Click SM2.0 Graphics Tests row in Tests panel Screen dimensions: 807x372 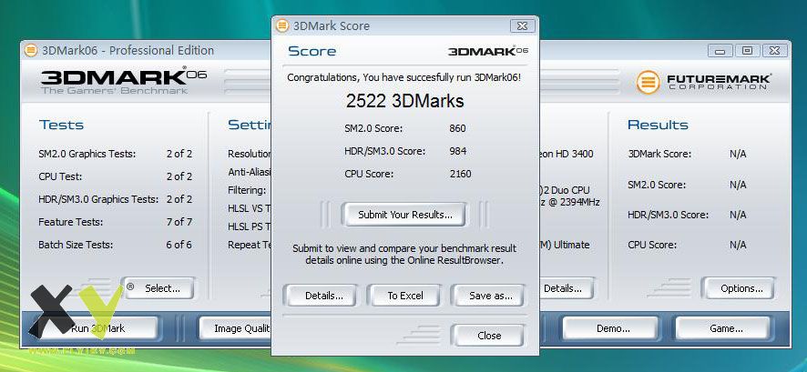tap(116, 154)
